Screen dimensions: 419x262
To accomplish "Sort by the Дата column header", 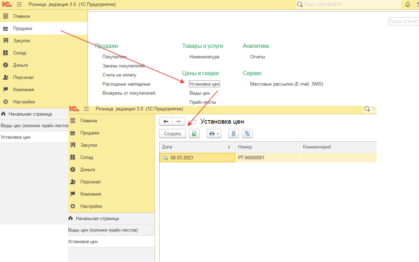I will 197,147.
